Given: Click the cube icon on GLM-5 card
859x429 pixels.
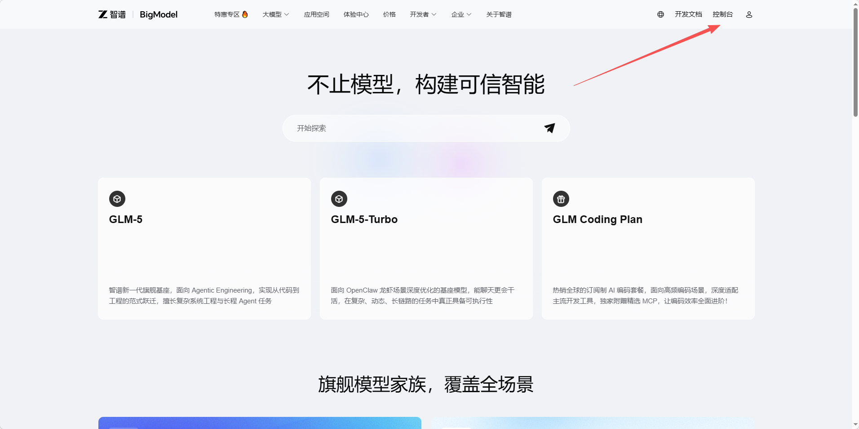Looking at the screenshot, I should point(117,199).
